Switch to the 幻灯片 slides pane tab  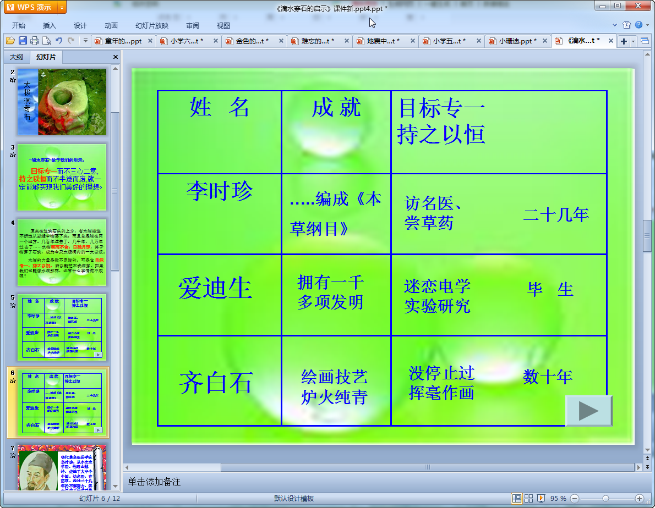click(46, 57)
